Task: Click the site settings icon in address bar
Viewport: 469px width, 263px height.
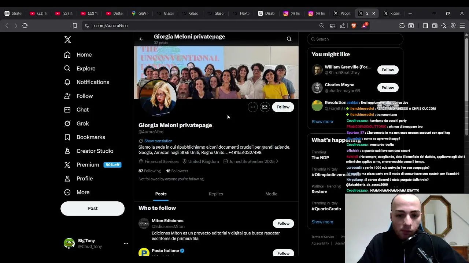Action: (x=86, y=26)
